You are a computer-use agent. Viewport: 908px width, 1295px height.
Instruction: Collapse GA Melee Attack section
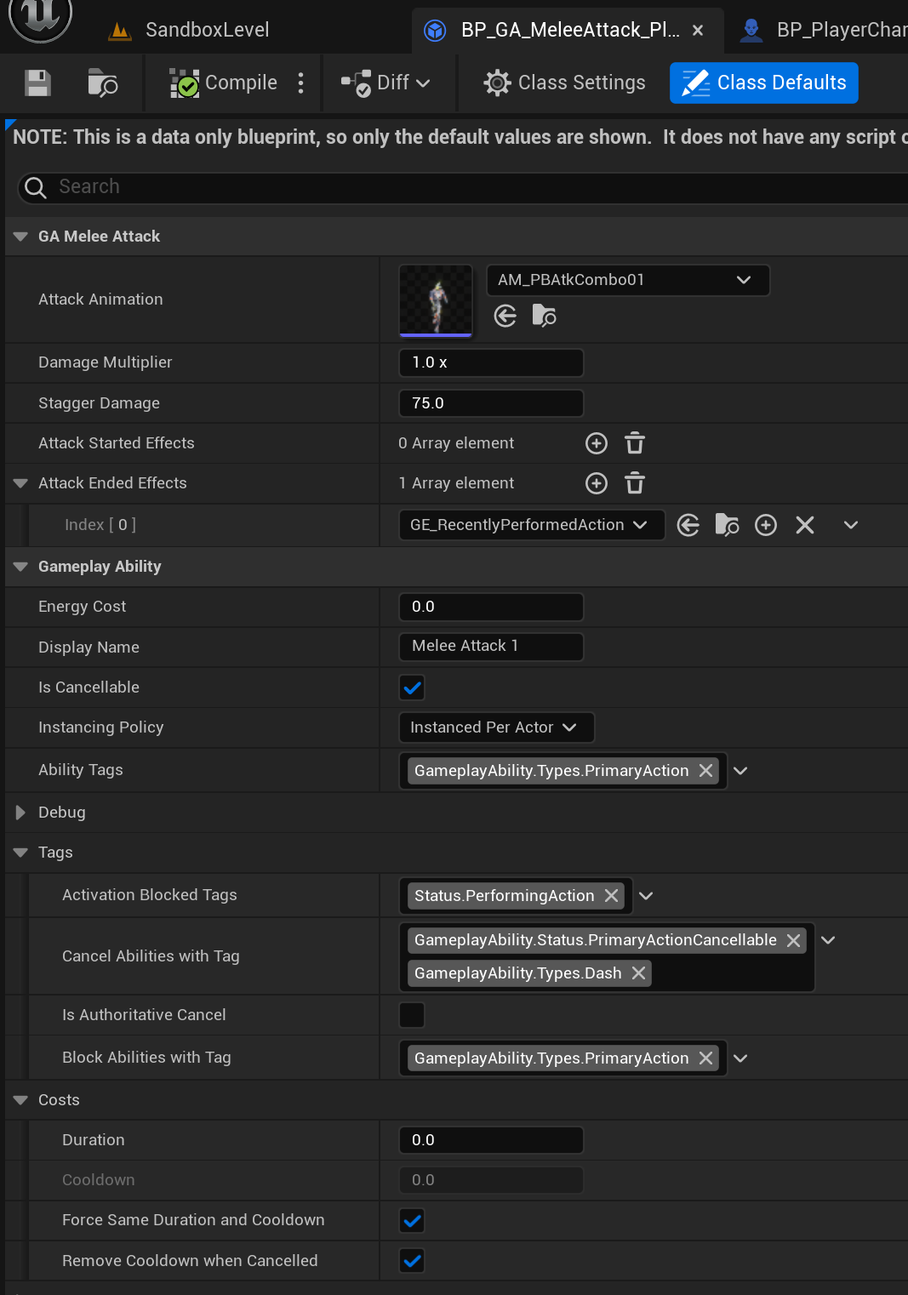(21, 237)
